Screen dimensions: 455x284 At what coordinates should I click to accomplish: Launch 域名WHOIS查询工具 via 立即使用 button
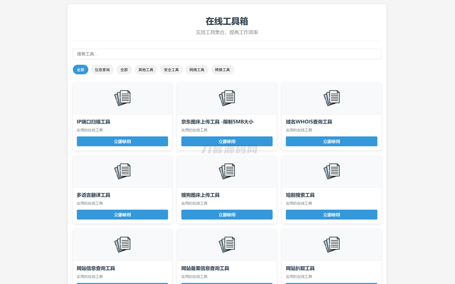coord(331,141)
